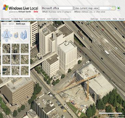Choose Add Pushpin
The image size is (125, 118).
53,19
